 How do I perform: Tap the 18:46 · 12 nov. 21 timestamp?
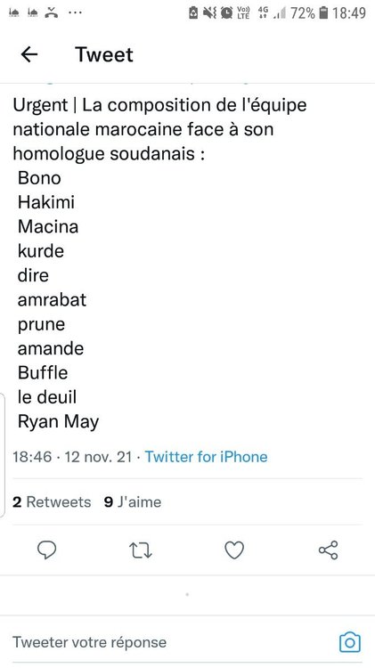pos(72,457)
